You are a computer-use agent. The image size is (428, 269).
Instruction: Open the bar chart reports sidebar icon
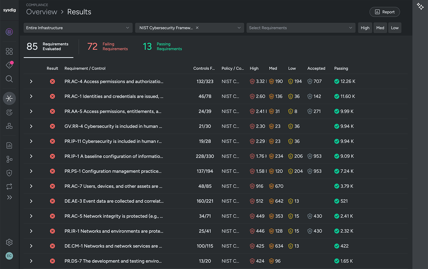pyautogui.click(x=9, y=145)
